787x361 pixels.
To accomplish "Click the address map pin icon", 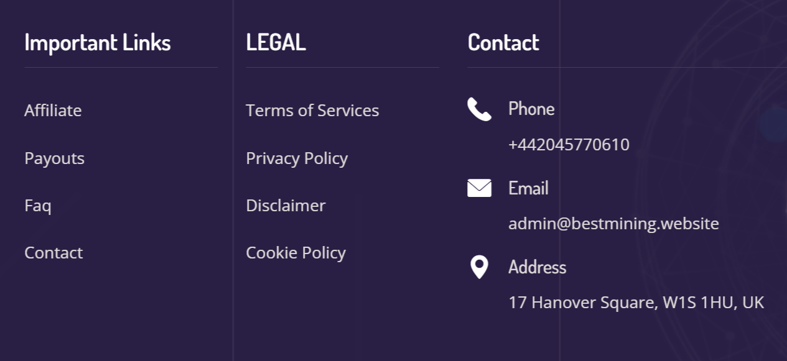I will (478, 267).
